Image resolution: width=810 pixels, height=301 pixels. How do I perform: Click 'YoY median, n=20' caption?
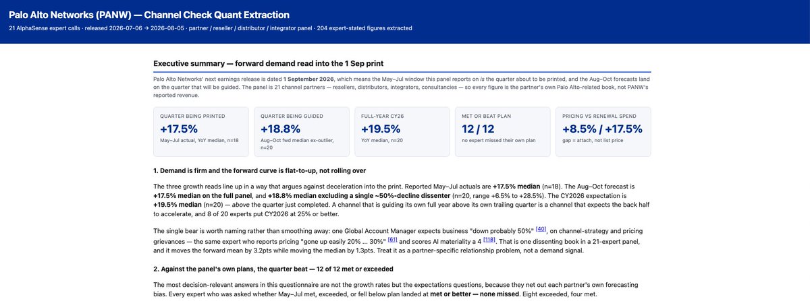pyautogui.click(x=381, y=141)
